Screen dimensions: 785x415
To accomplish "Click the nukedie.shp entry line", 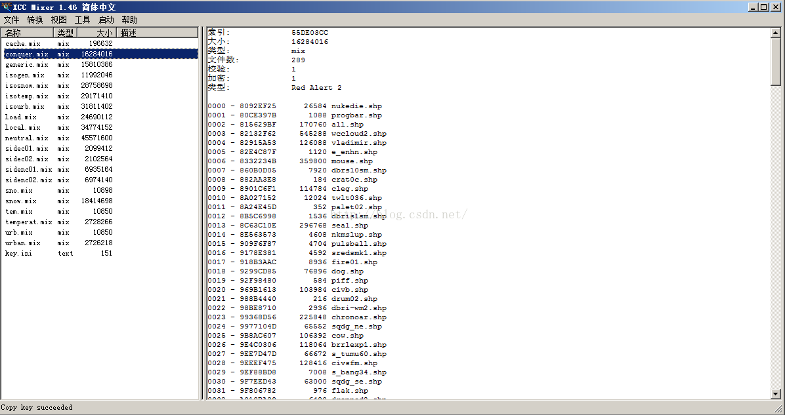I will 295,106.
